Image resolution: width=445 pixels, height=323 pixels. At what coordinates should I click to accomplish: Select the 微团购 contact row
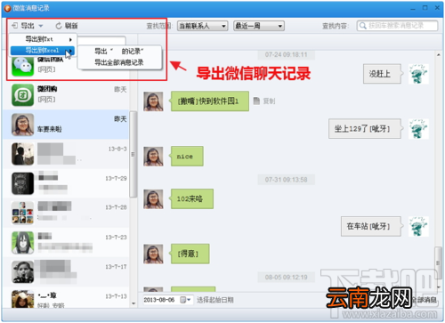pyautogui.click(x=67, y=95)
